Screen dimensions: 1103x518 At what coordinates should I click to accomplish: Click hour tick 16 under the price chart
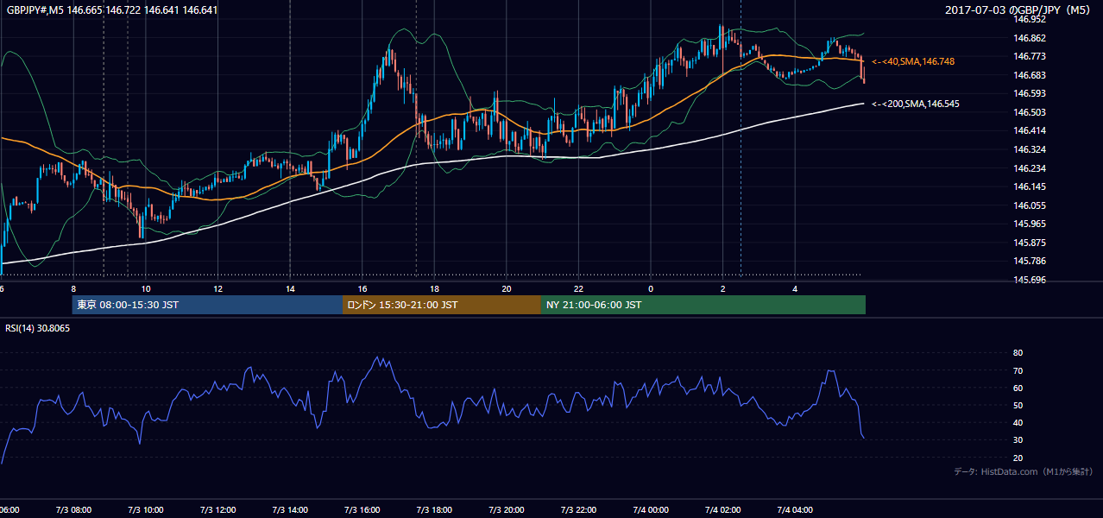362,288
